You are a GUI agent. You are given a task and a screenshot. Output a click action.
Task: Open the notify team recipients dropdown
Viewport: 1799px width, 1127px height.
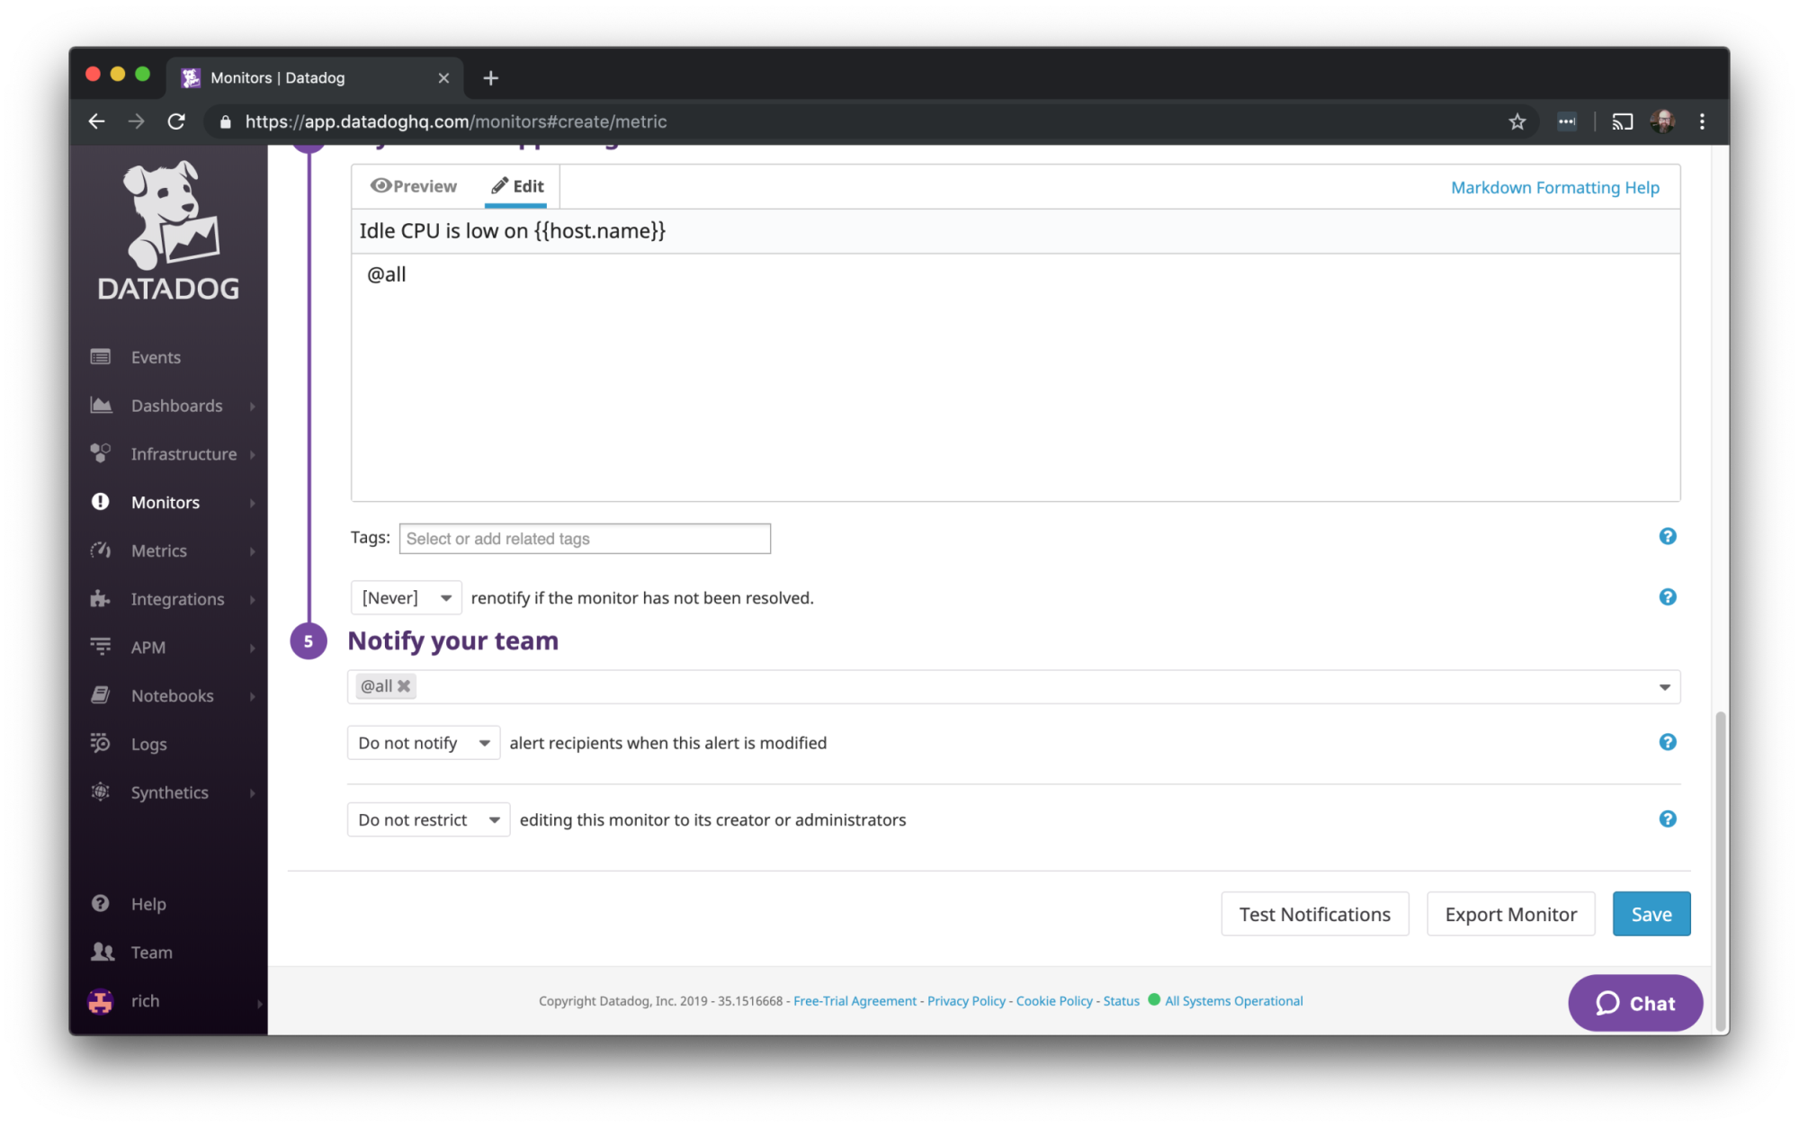pos(1664,685)
